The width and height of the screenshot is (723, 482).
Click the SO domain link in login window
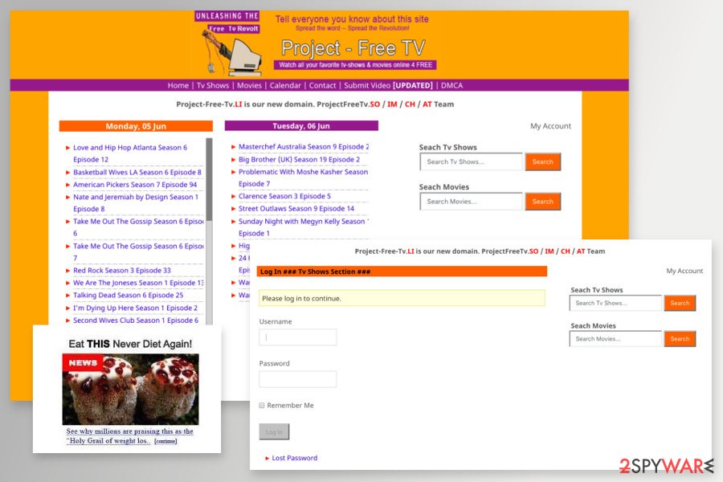[533, 251]
